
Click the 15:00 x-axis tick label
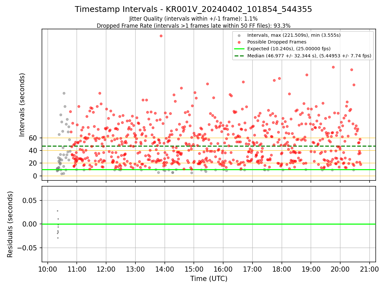click(x=194, y=269)
